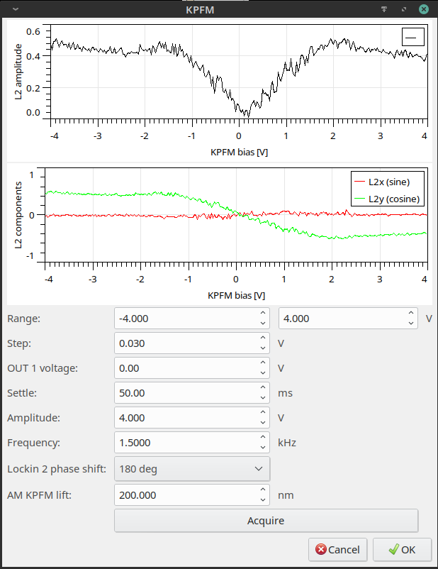This screenshot has width=438, height=569.
Task: Increase the Settle time with up arrow
Action: tap(263, 388)
